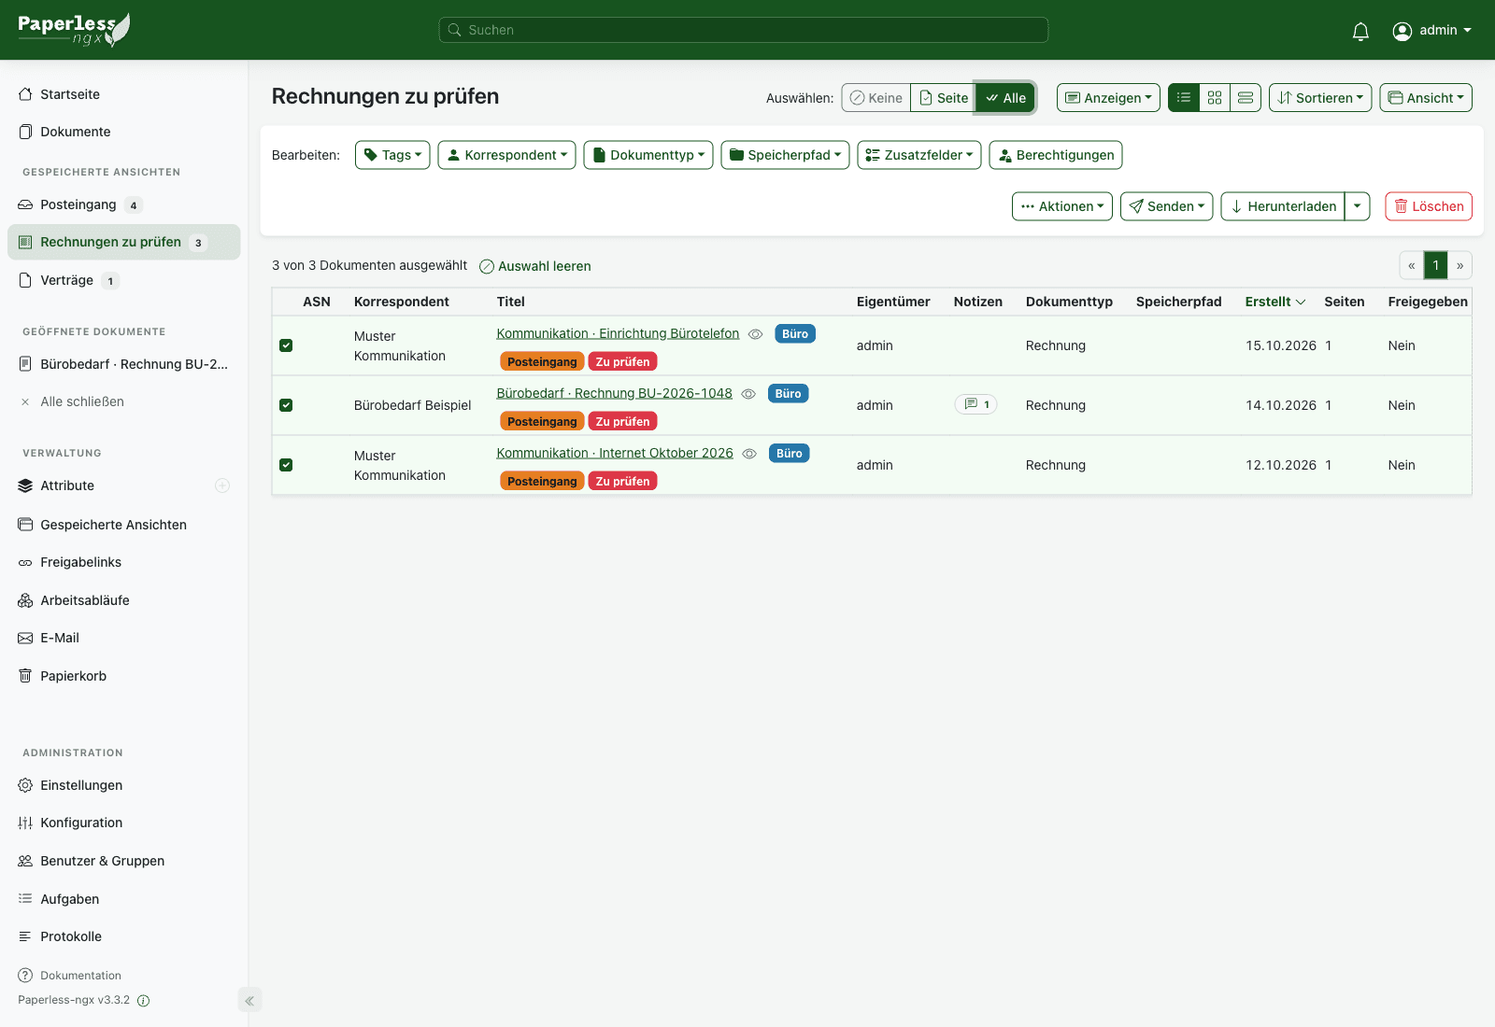The height and width of the screenshot is (1027, 1495).
Task: Go to next page in pagination
Action: click(x=1459, y=265)
